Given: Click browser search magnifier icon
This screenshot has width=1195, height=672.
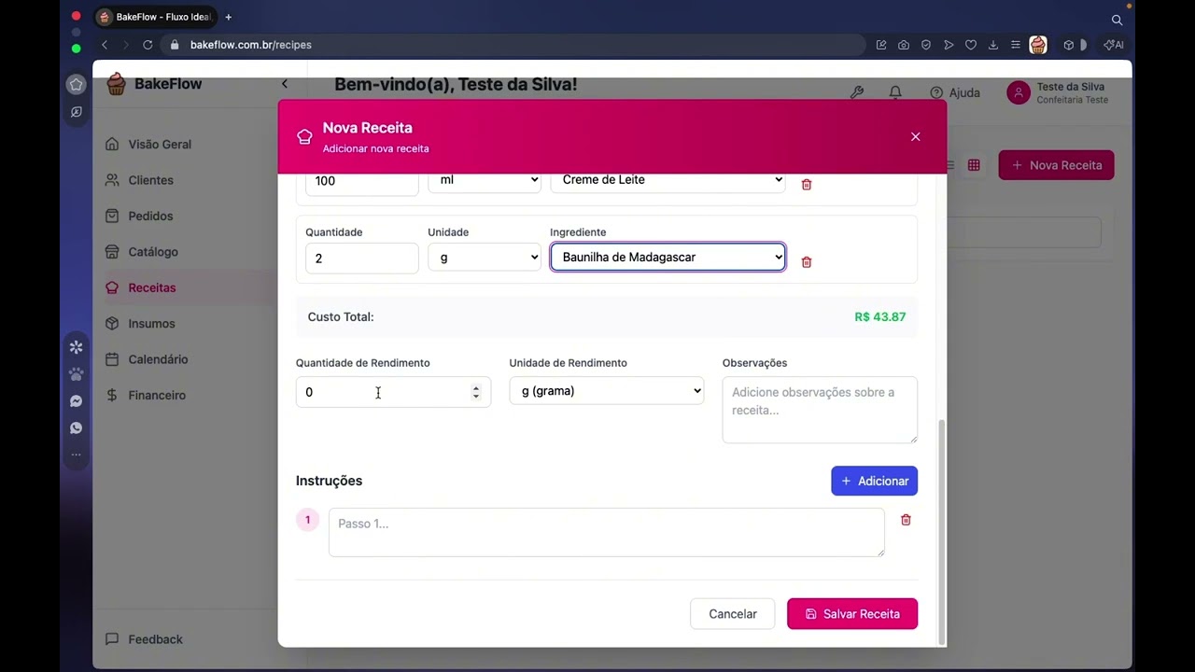Looking at the screenshot, I should [1117, 20].
